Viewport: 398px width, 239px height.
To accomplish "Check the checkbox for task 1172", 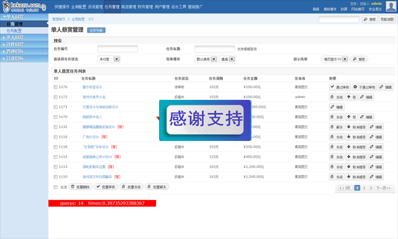I will click(56, 97).
